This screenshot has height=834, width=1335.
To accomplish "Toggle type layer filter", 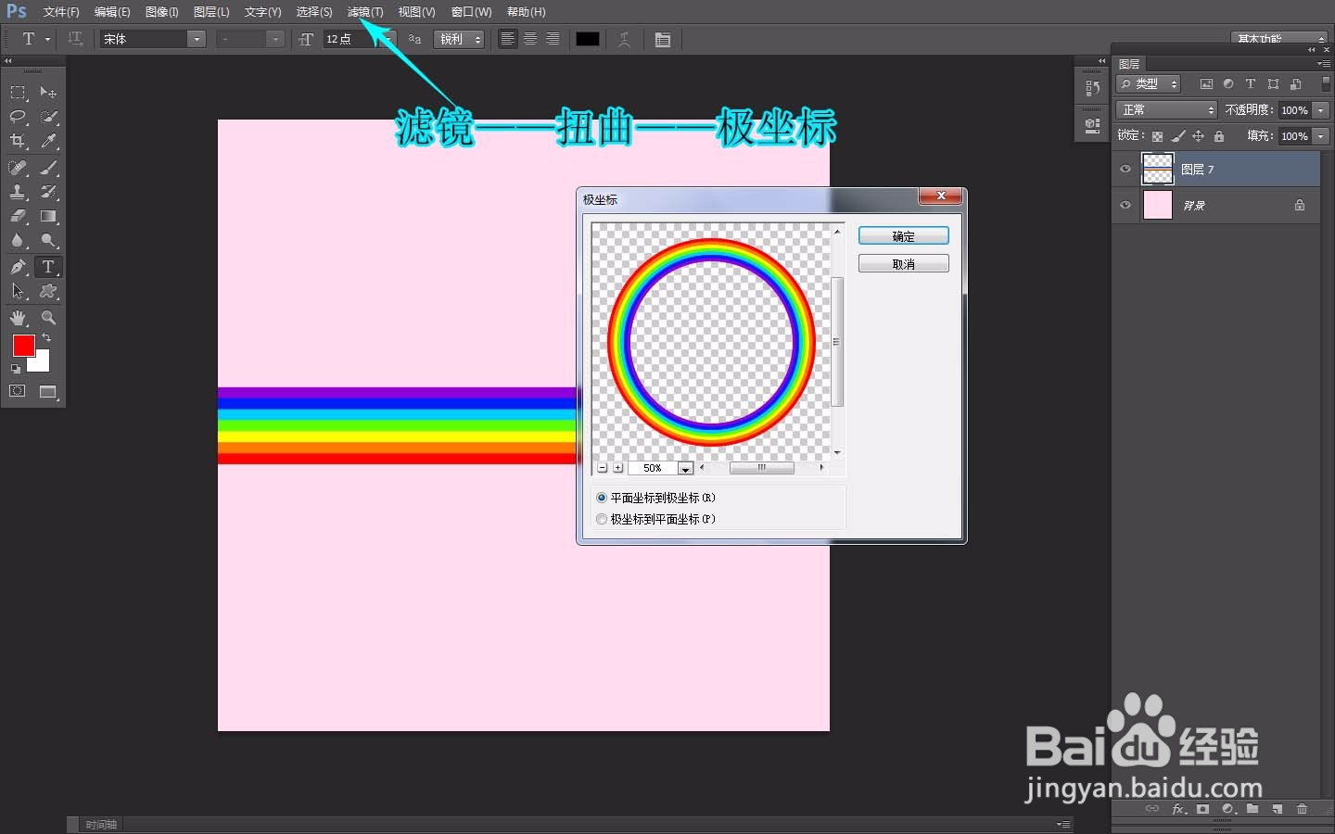I will coord(1251,83).
